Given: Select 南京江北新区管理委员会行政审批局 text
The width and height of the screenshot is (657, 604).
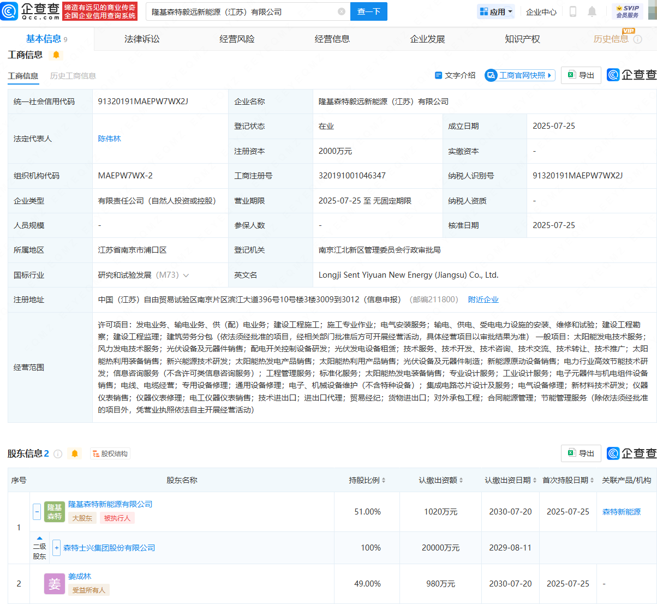Looking at the screenshot, I should pyautogui.click(x=380, y=250).
